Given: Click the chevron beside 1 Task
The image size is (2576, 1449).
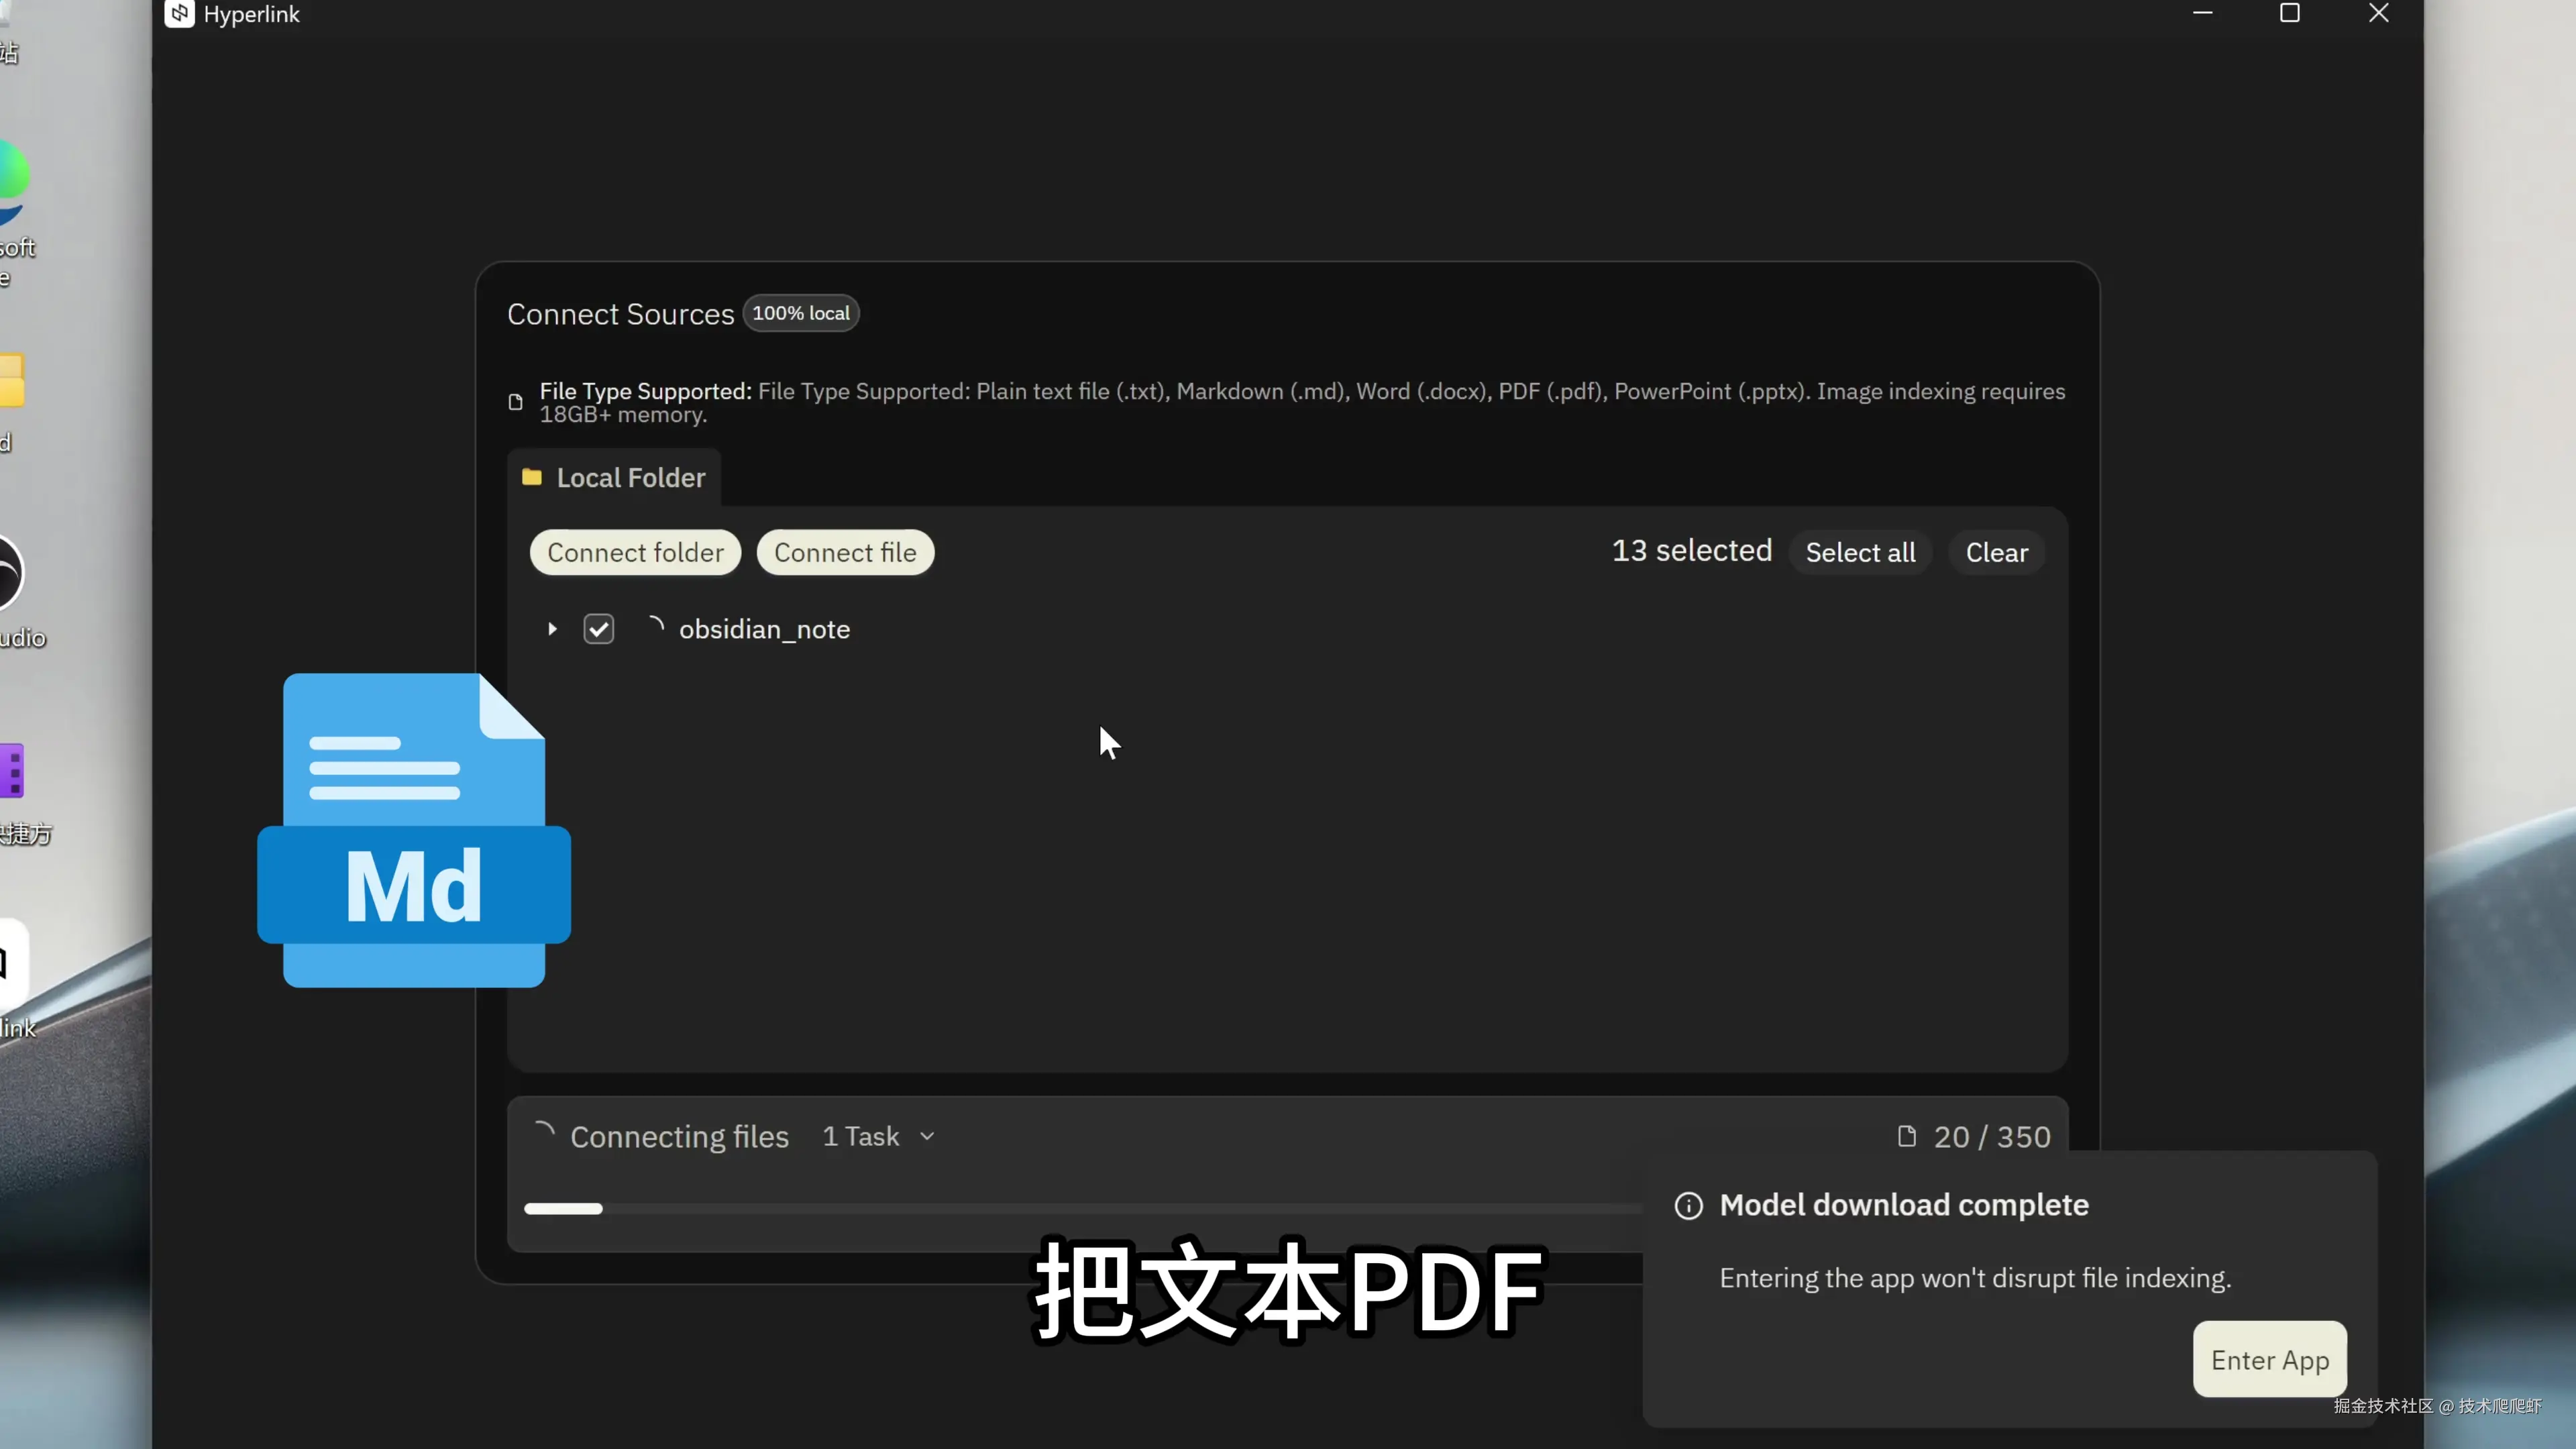Looking at the screenshot, I should coord(927,1136).
